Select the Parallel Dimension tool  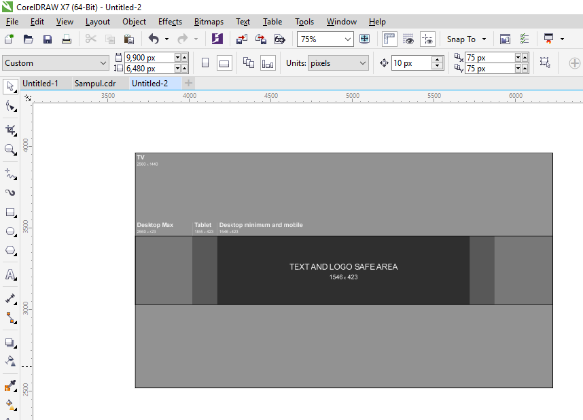point(10,299)
